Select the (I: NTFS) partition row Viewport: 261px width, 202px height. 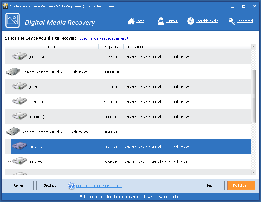tap(128, 102)
